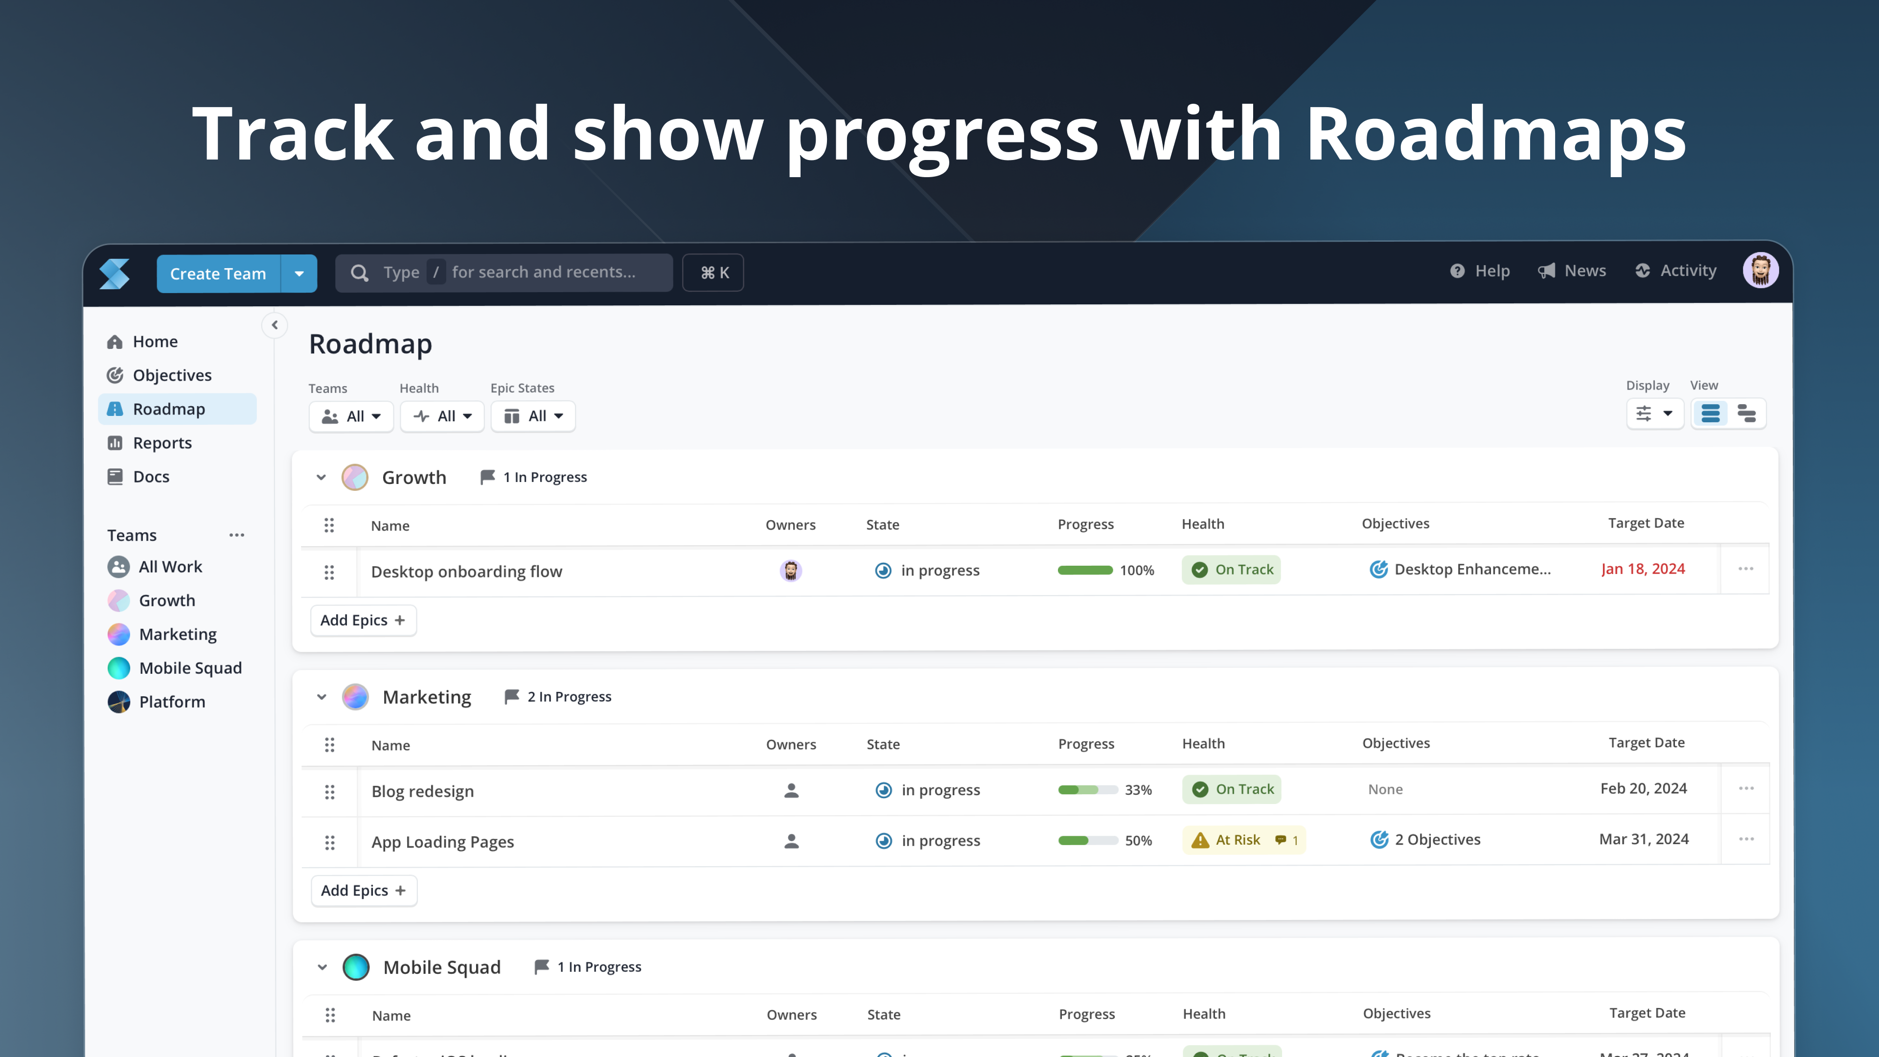
Task: Collapse the Mobile Squad team section
Action: point(322,968)
